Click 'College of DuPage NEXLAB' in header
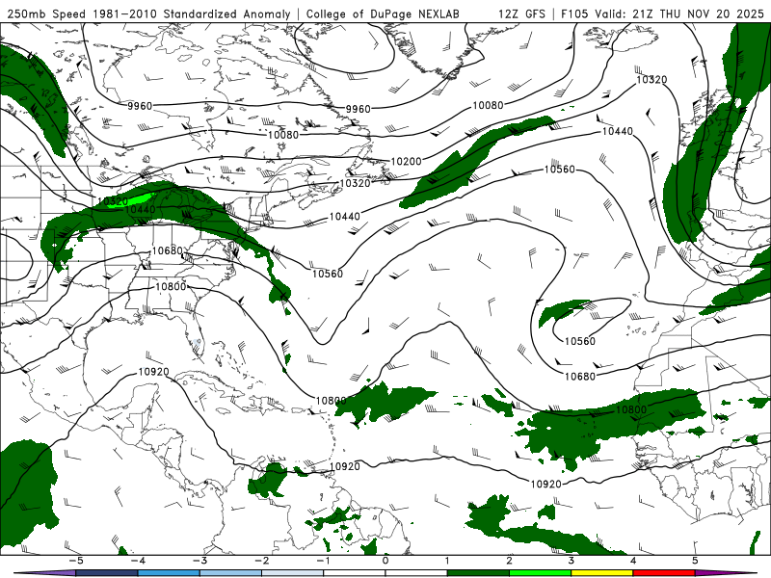771x578 pixels. (383, 13)
